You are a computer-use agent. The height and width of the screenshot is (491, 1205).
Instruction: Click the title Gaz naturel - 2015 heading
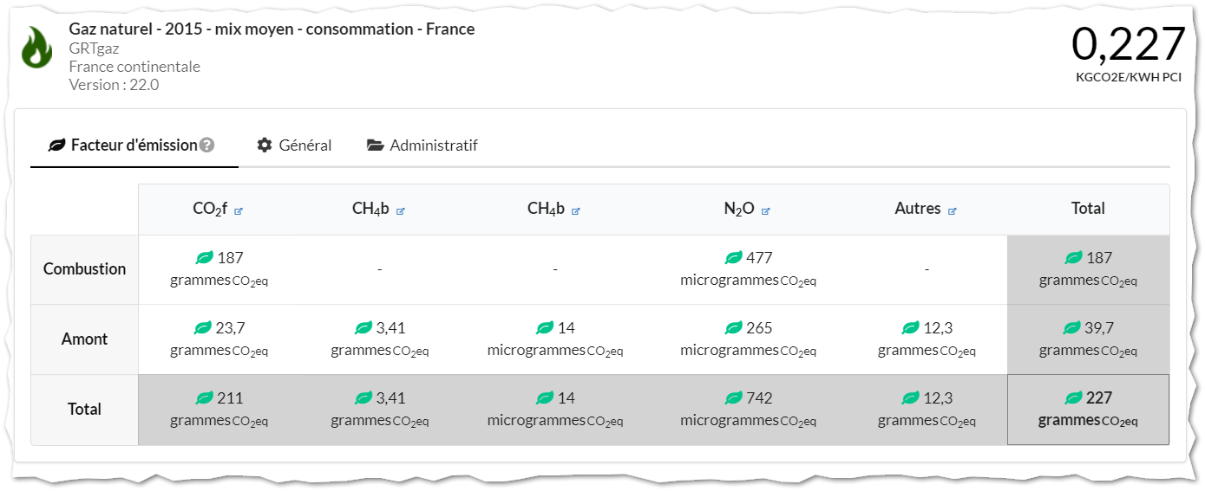click(272, 29)
